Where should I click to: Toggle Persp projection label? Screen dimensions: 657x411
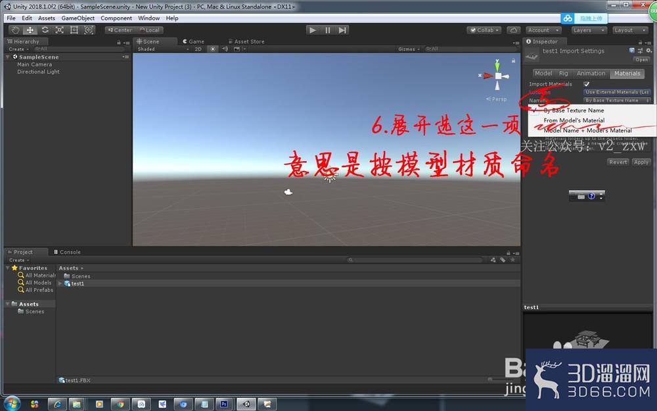(497, 99)
